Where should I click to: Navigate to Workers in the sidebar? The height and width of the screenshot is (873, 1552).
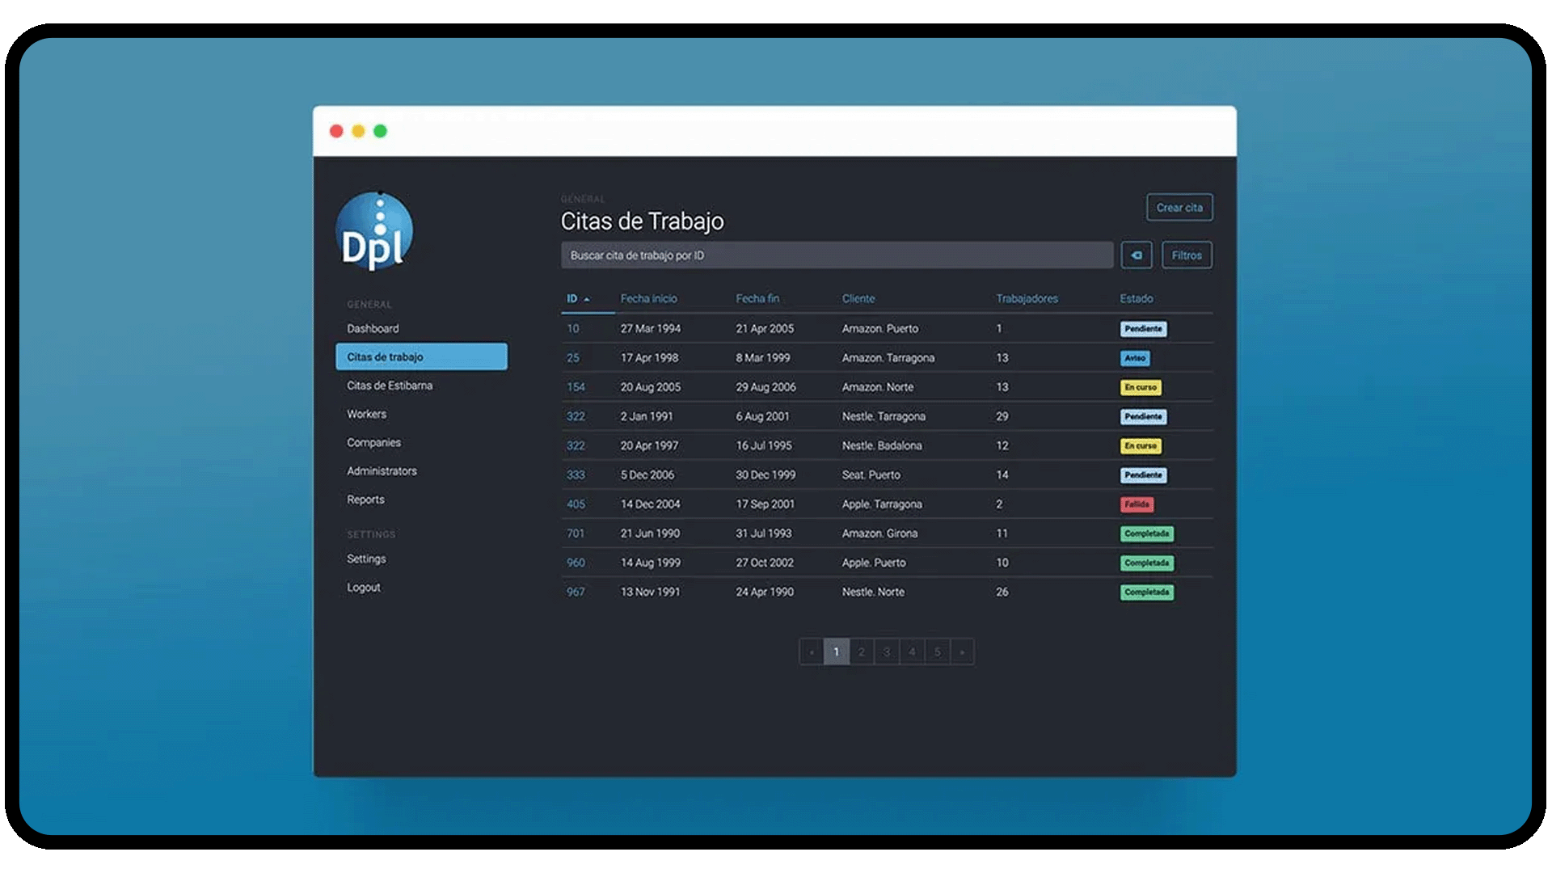pyautogui.click(x=366, y=414)
